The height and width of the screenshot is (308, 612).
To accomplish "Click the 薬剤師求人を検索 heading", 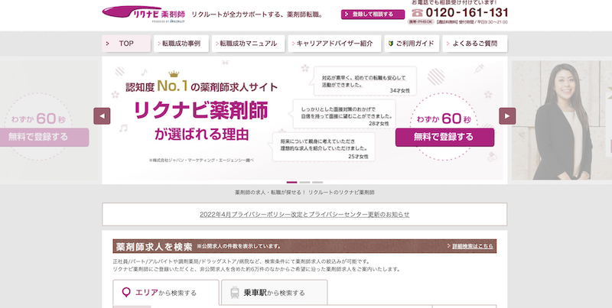I will pos(155,246).
